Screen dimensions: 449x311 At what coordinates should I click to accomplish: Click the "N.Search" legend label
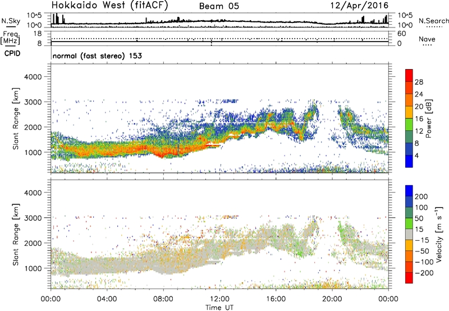tap(434, 21)
